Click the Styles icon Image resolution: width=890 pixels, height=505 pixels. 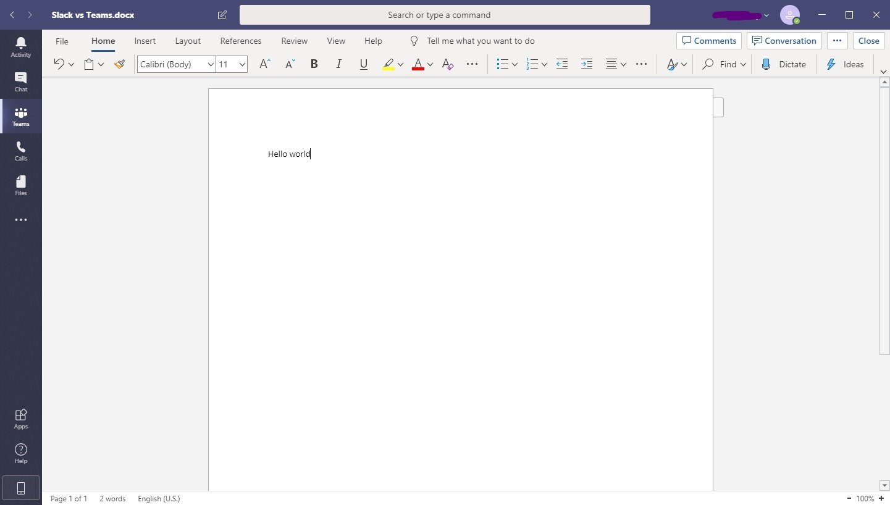(x=672, y=64)
